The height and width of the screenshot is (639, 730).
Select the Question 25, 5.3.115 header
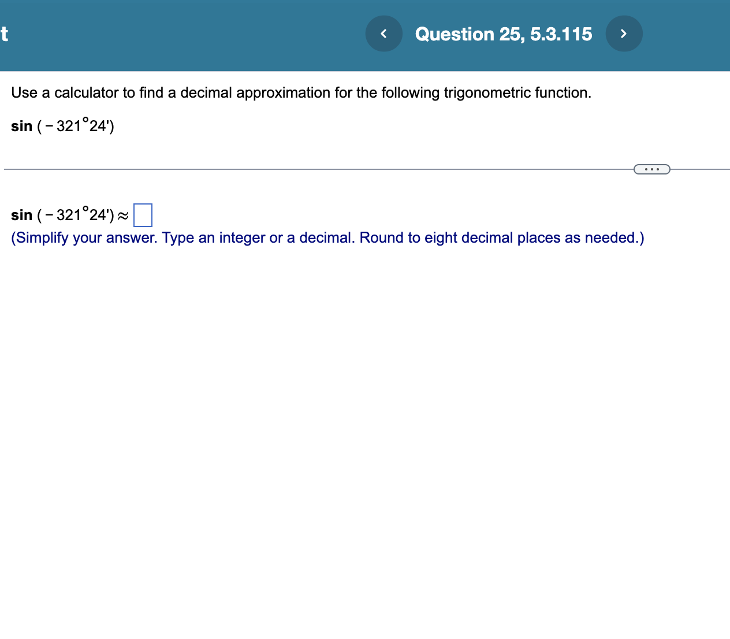click(x=504, y=34)
